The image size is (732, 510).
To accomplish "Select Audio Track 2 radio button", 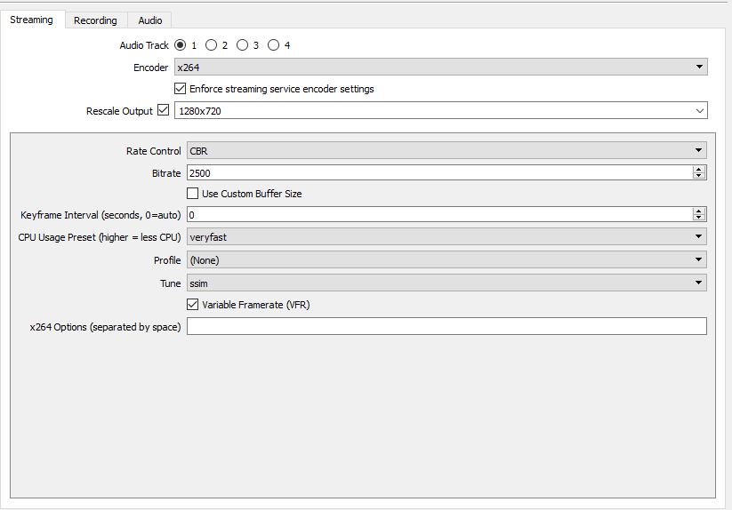I will (211, 45).
